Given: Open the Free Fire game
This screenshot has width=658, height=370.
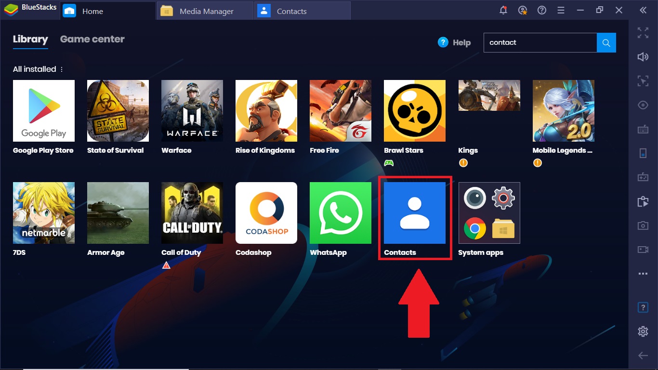Looking at the screenshot, I should pyautogui.click(x=341, y=111).
